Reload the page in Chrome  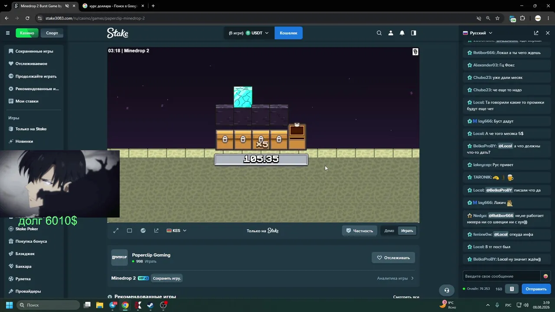(27, 18)
